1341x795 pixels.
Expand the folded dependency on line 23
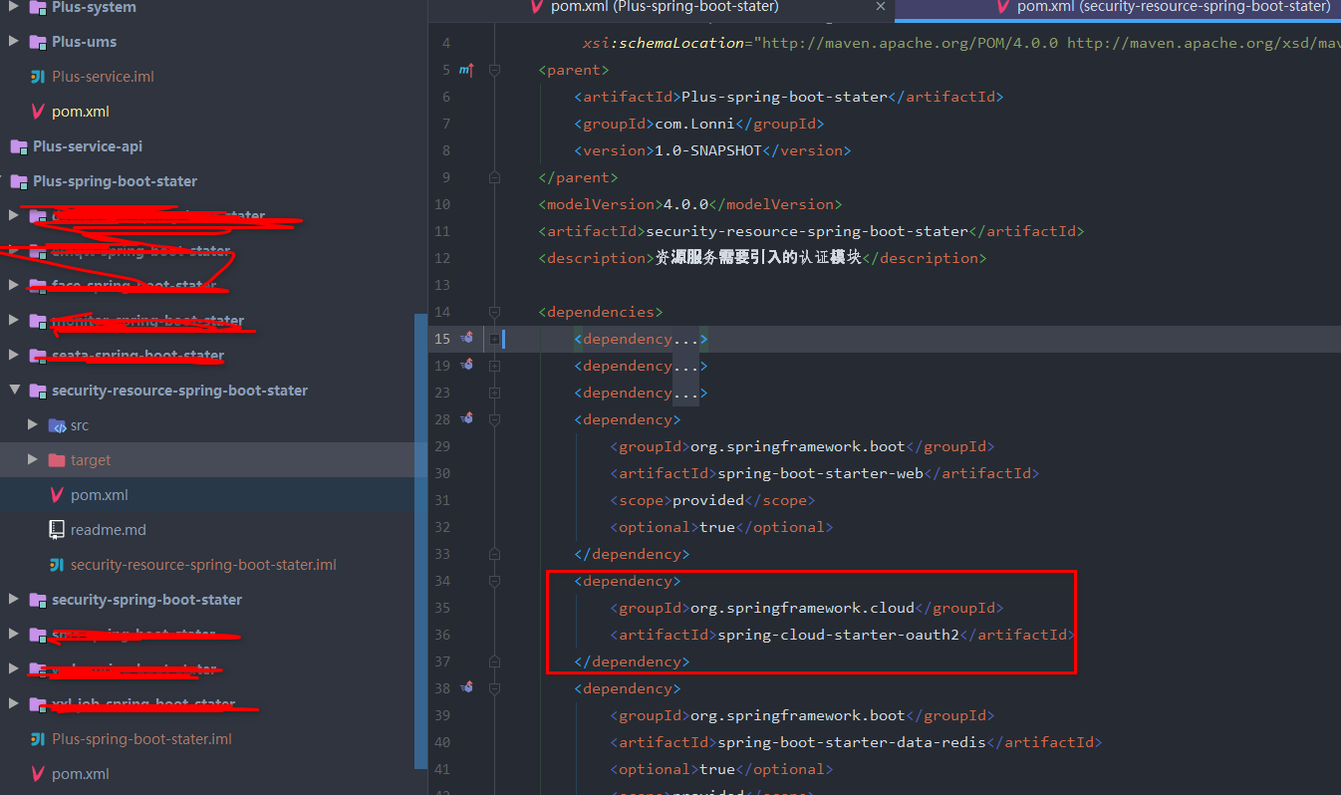[494, 393]
